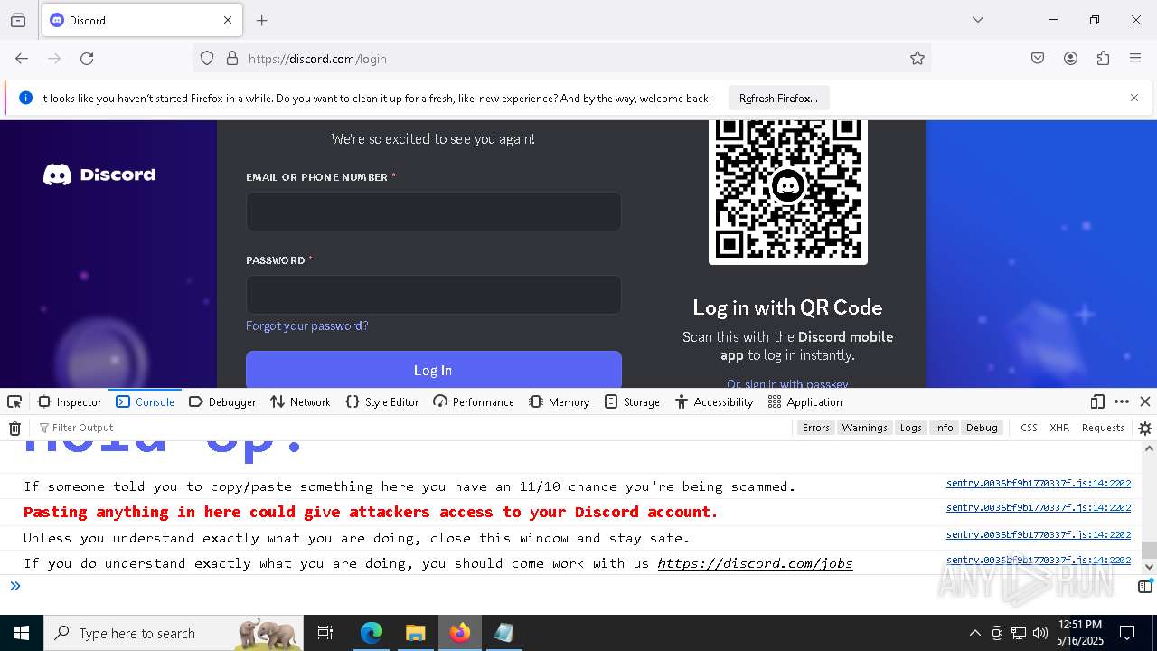Viewport: 1157px width, 651px height.
Task: Toggle the Warnings filter
Action: coord(864,428)
